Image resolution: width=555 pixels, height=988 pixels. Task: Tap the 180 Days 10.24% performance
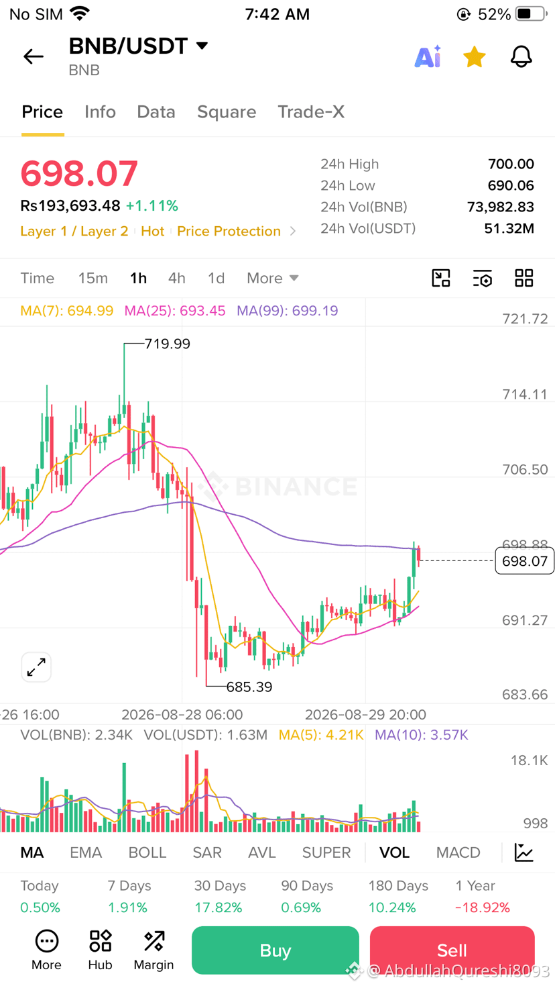click(398, 897)
